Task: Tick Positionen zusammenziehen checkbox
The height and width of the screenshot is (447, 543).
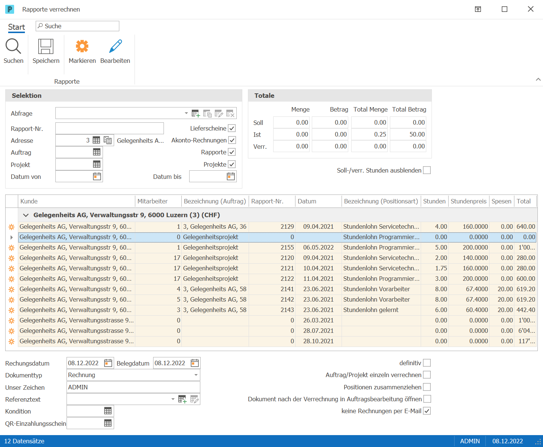Action: click(x=427, y=387)
